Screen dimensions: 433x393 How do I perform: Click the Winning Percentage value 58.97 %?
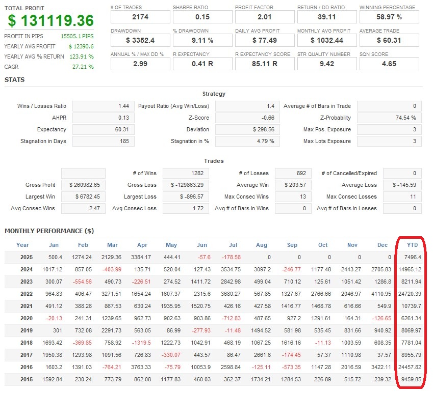pyautogui.click(x=389, y=17)
